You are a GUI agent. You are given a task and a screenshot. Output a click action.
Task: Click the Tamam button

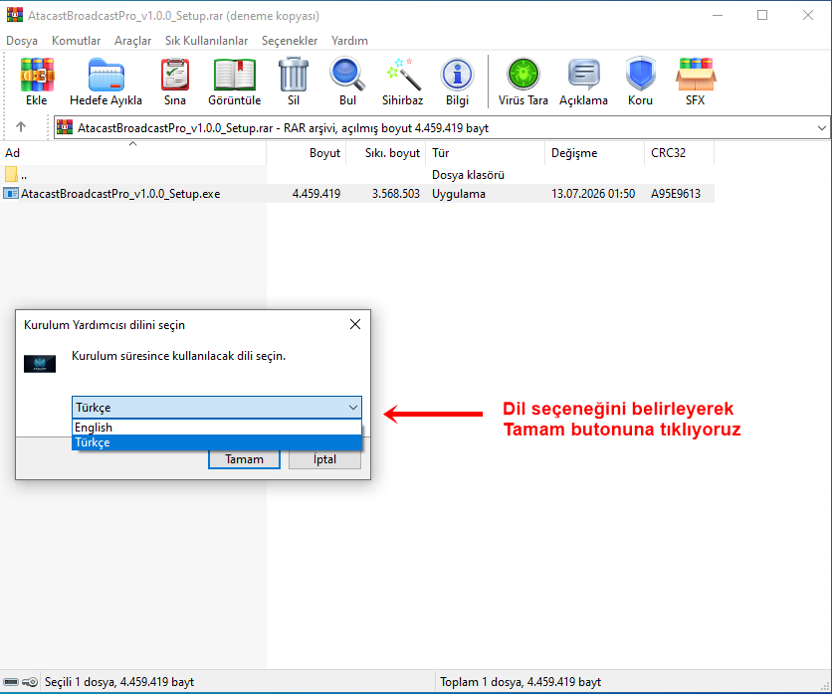tap(244, 459)
